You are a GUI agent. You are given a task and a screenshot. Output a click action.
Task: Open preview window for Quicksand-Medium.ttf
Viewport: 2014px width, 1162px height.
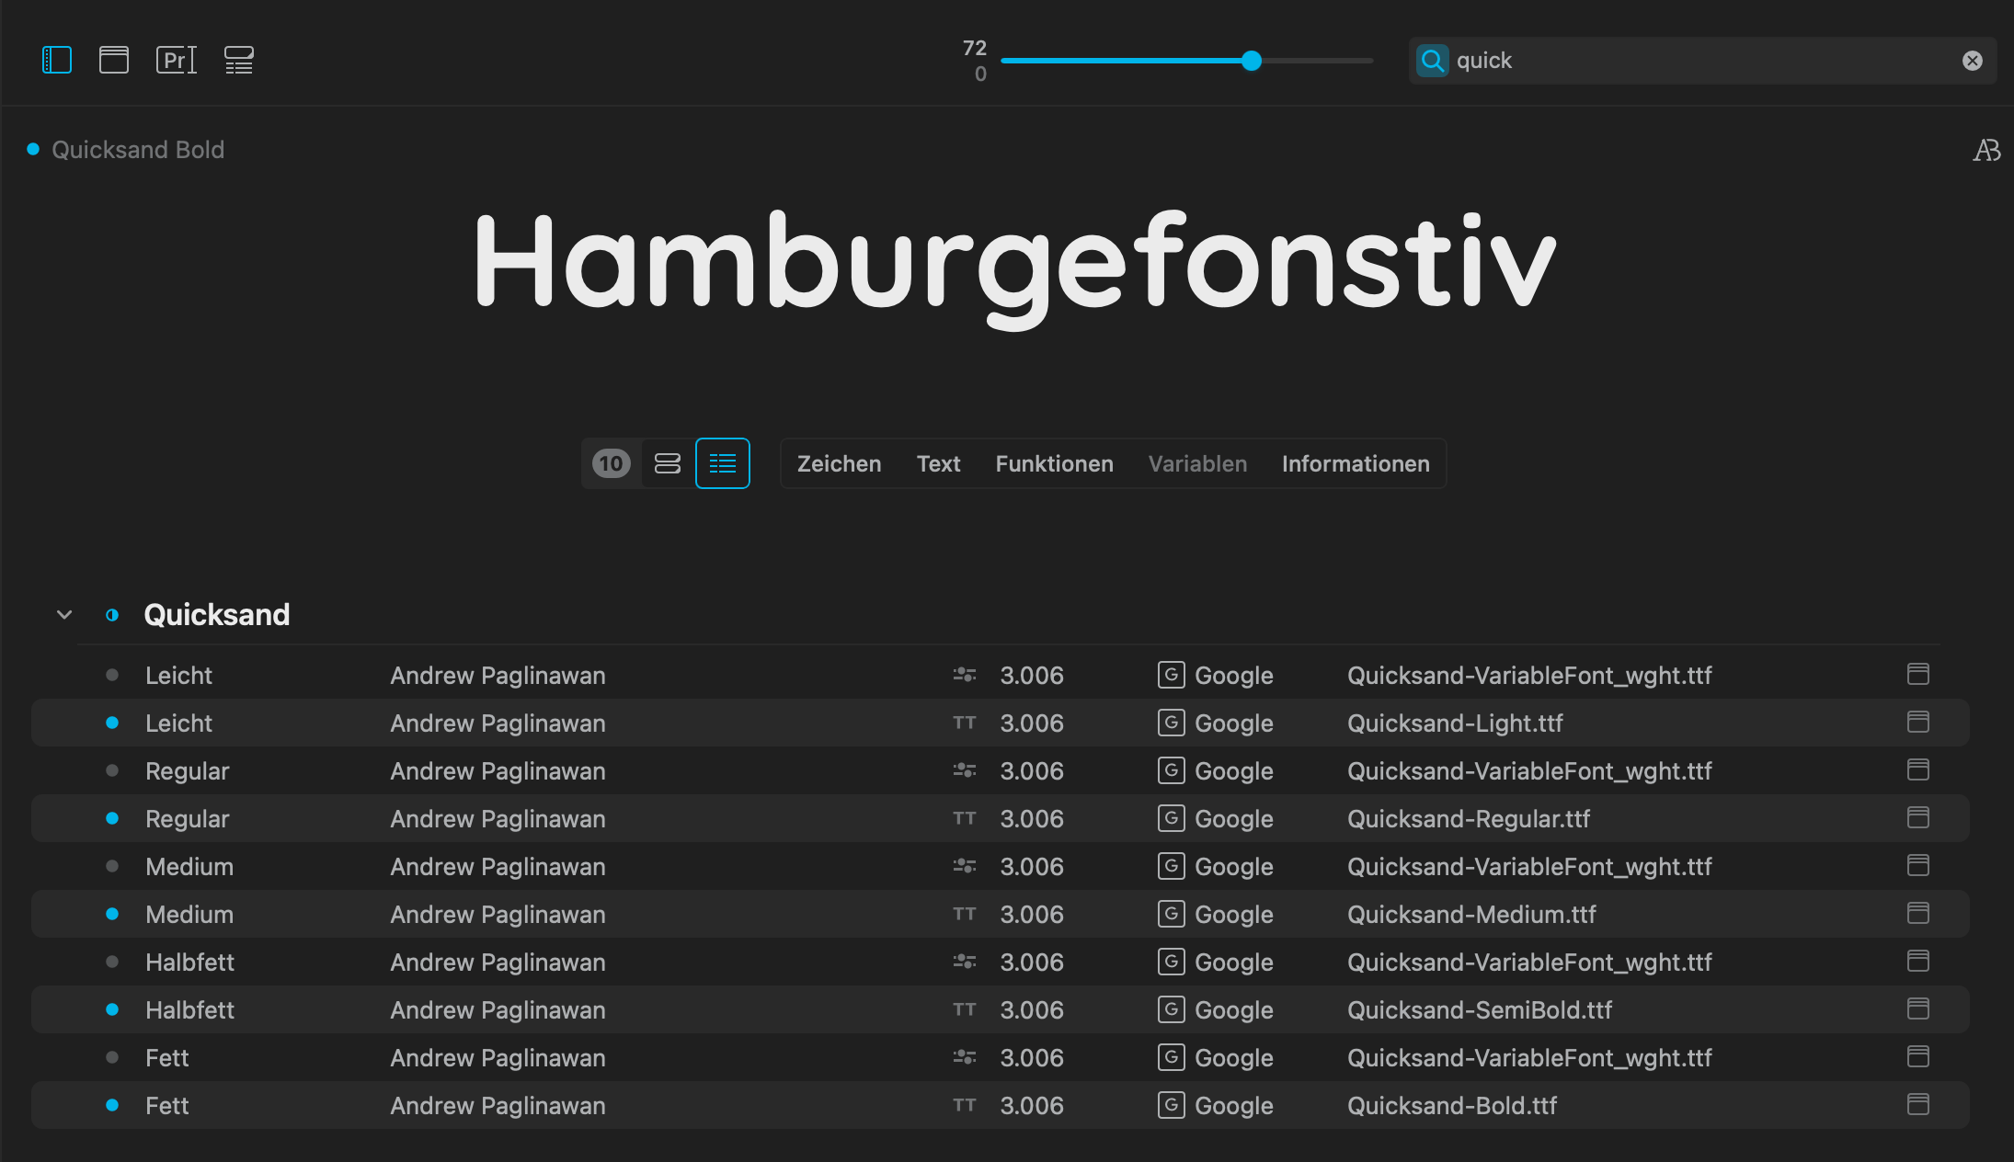[1918, 913]
